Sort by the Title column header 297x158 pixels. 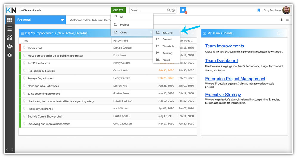coord(26,41)
